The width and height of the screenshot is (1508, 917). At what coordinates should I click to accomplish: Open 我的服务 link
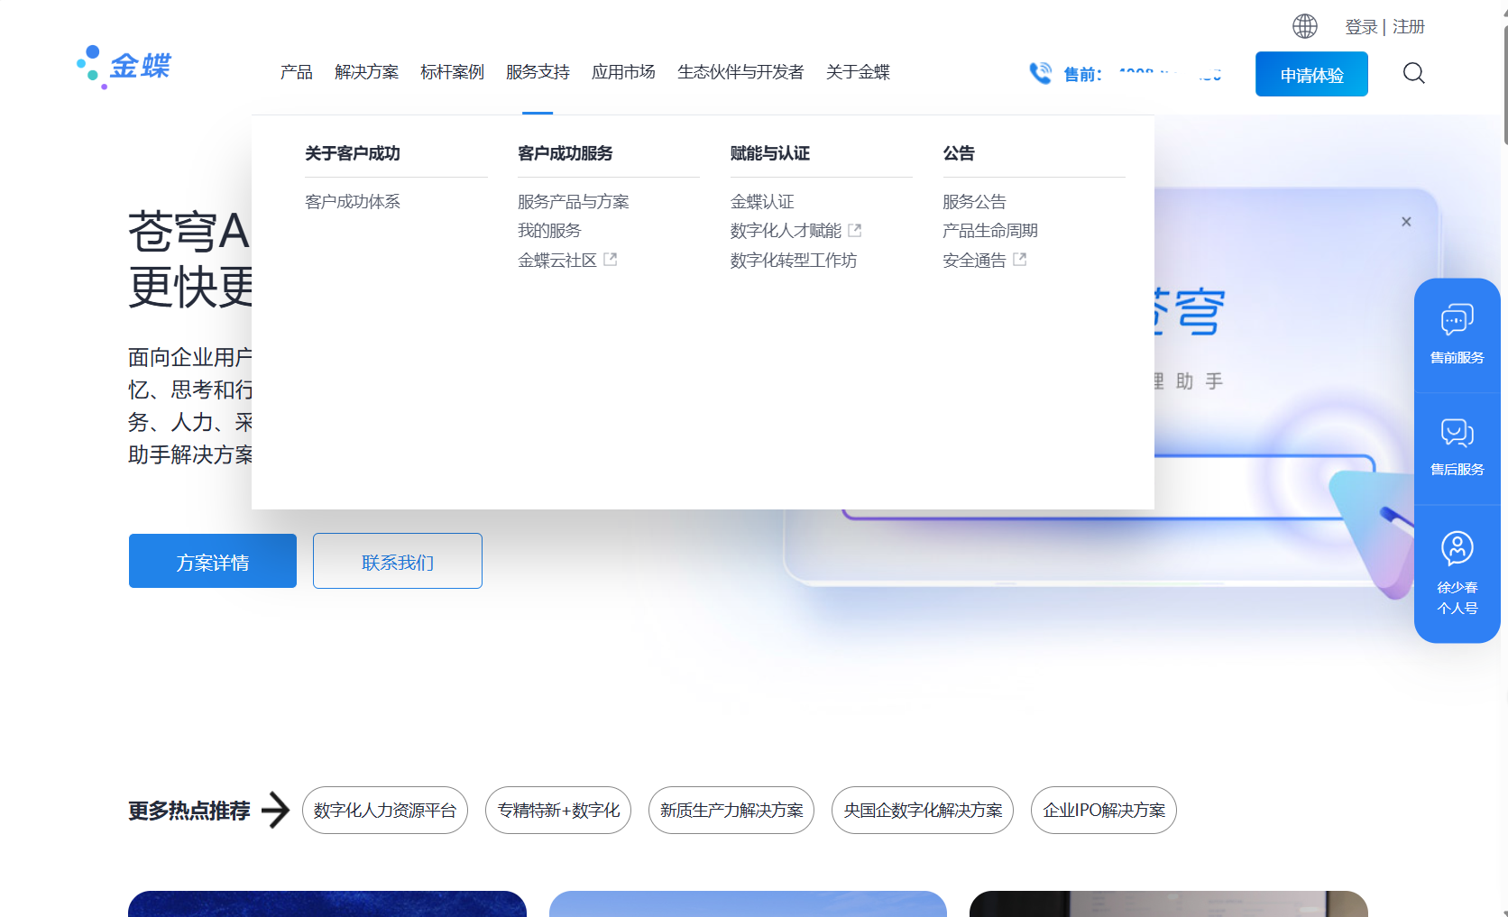[x=549, y=231]
